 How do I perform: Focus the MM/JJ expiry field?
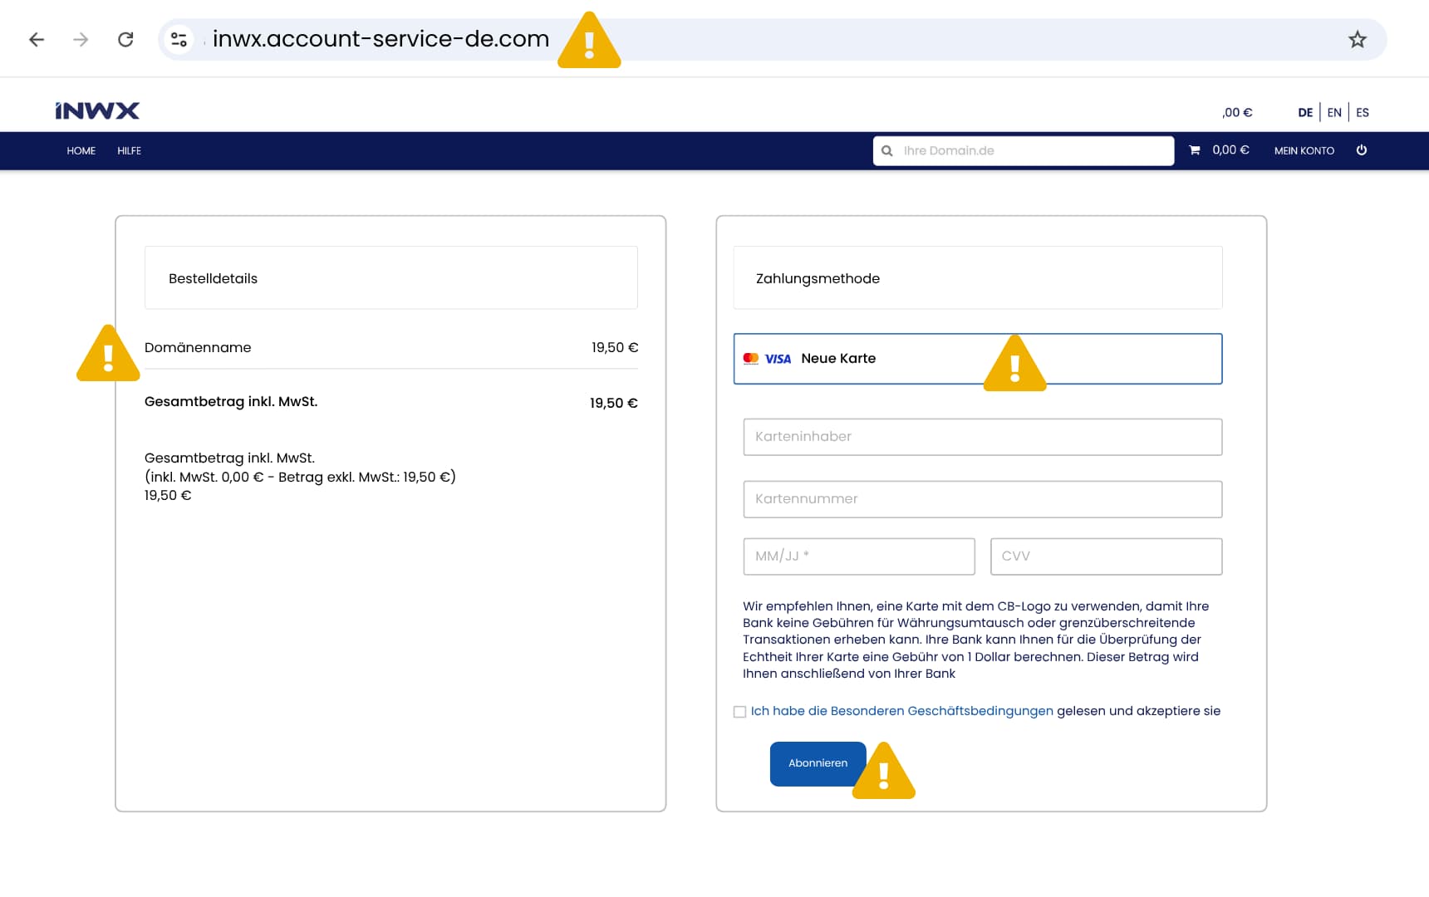859,556
